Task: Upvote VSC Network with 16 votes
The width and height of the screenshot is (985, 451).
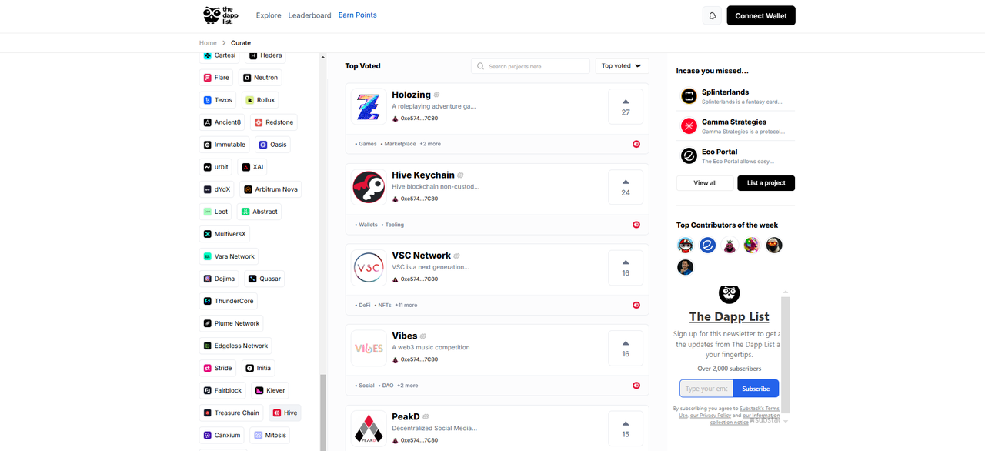Action: click(626, 267)
